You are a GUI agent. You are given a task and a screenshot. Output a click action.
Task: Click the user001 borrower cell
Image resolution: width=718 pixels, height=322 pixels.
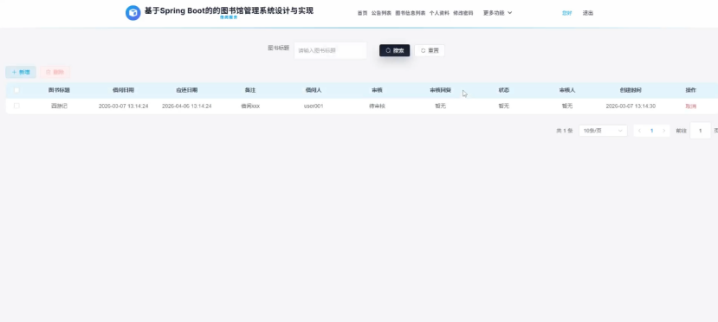(x=314, y=106)
